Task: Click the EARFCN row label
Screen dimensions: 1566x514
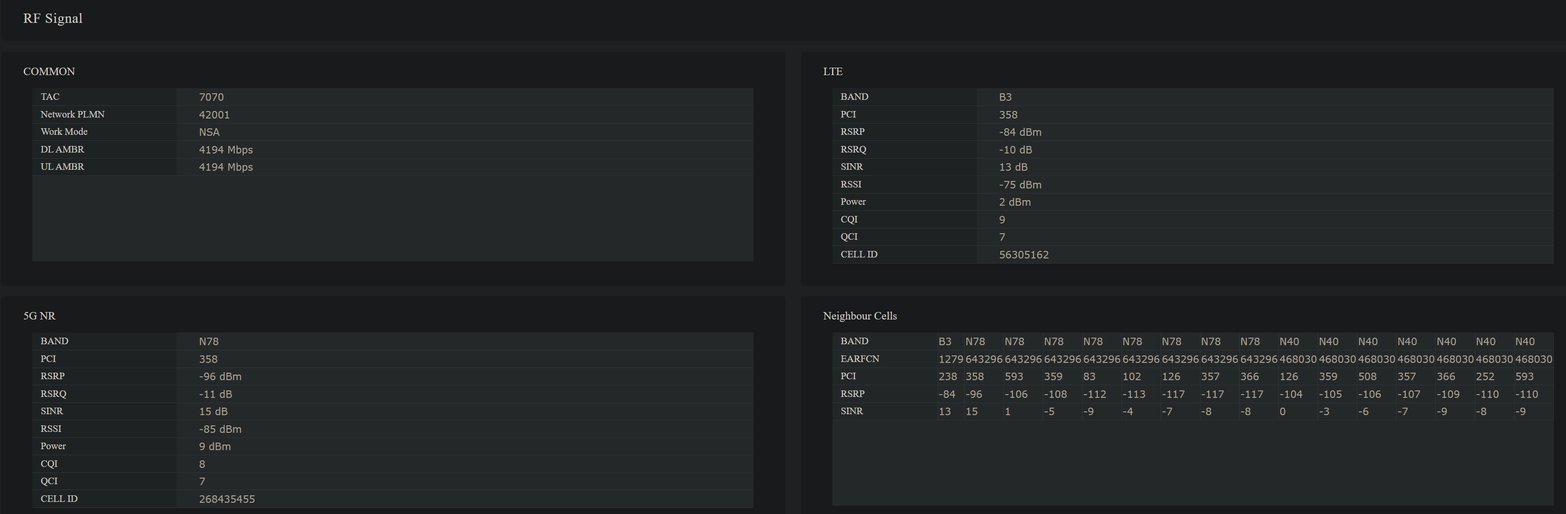Action: 860,359
